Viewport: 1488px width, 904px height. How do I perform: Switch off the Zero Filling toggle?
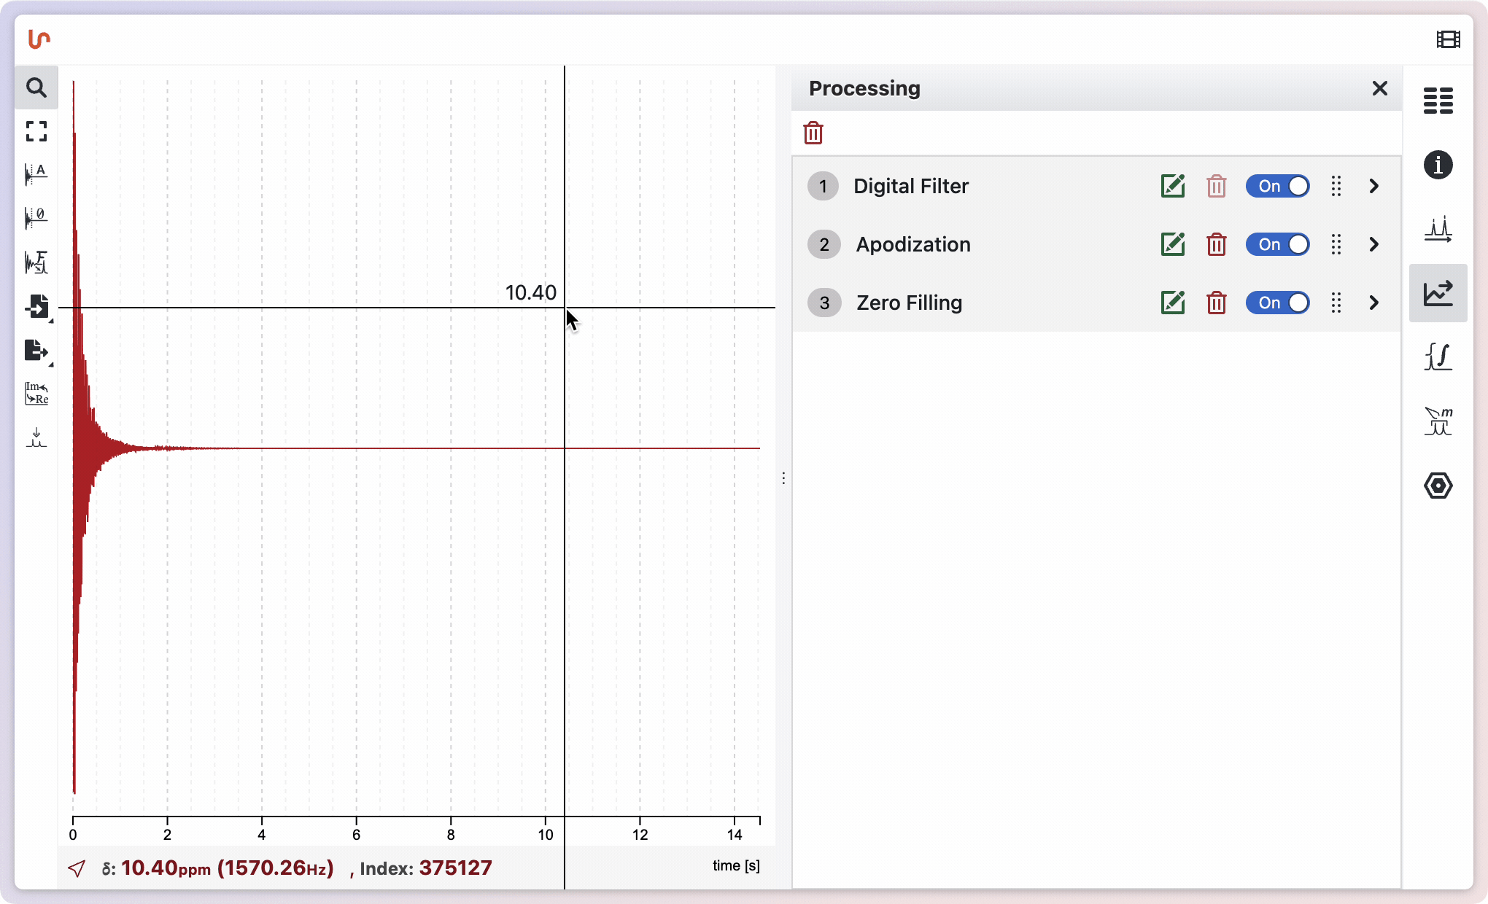1277,303
